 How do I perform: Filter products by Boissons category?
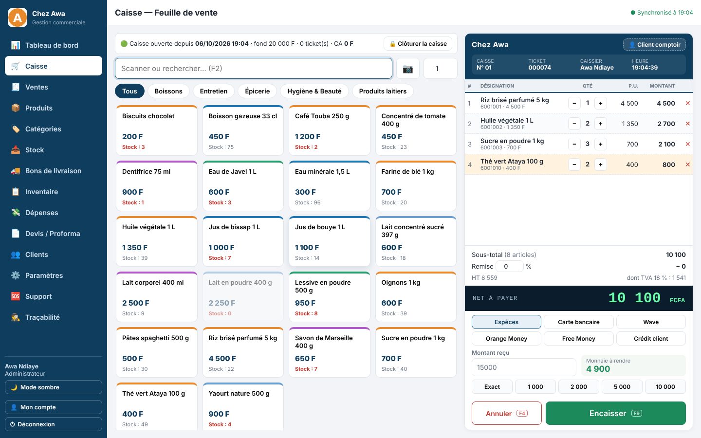(168, 91)
